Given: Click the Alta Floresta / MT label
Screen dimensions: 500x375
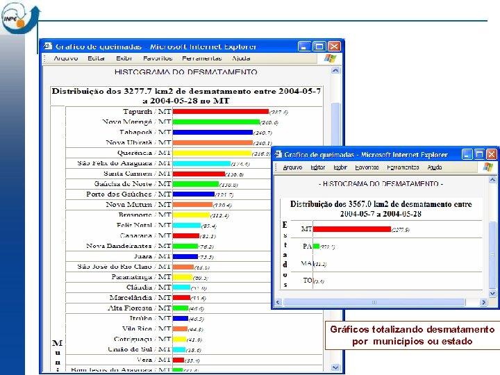Looking at the screenshot, I should (x=140, y=308).
